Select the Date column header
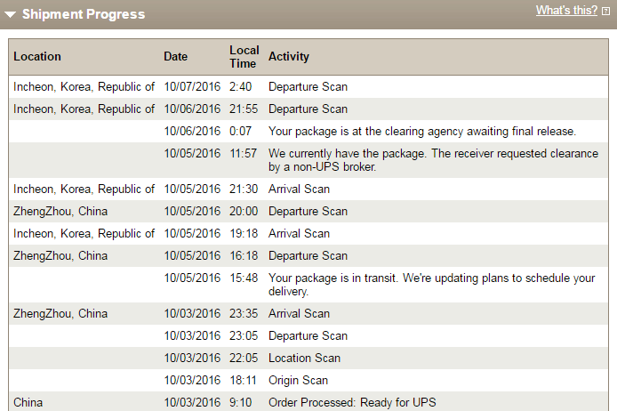The image size is (617, 411). 175,56
